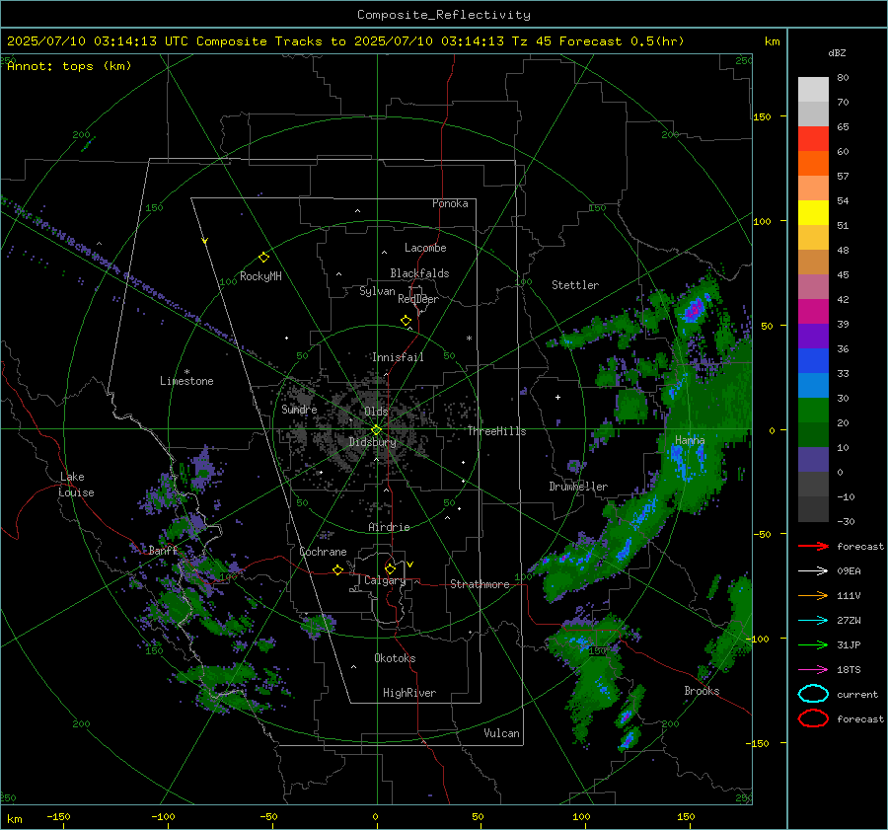Viewport: 888px width, 830px height.
Task: Click the Limestone label on the map
Action: coord(186,381)
